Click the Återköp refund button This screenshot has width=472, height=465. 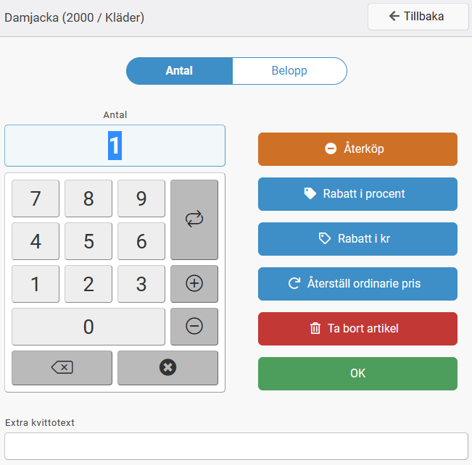click(357, 149)
